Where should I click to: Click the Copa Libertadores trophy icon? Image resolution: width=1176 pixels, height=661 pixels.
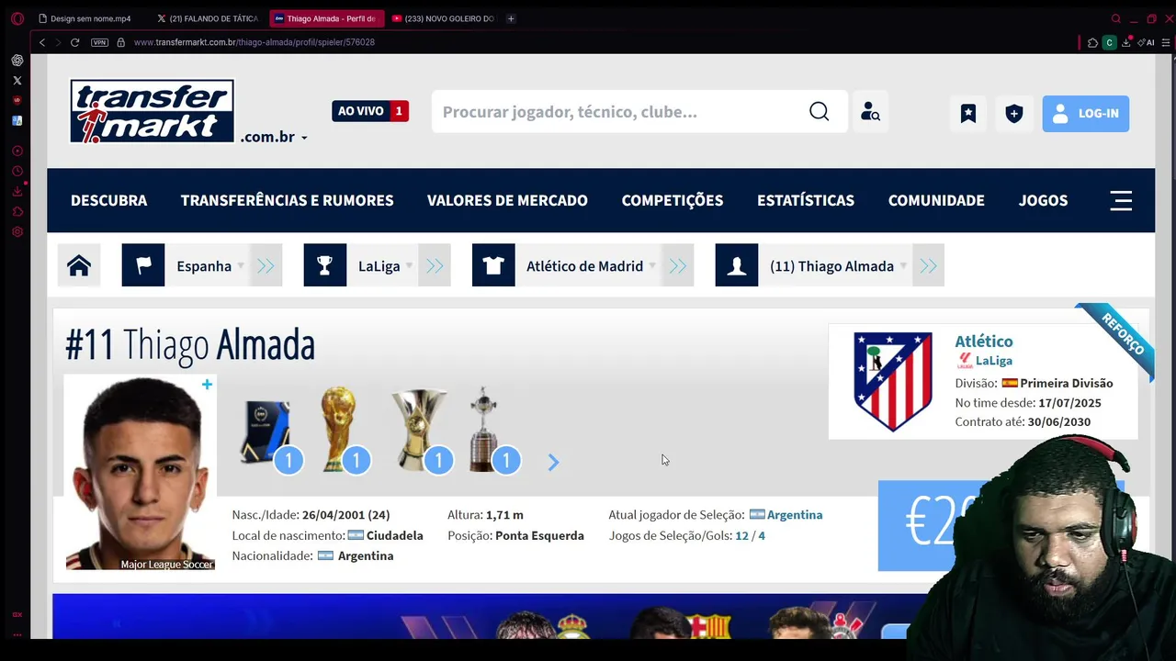(x=483, y=429)
